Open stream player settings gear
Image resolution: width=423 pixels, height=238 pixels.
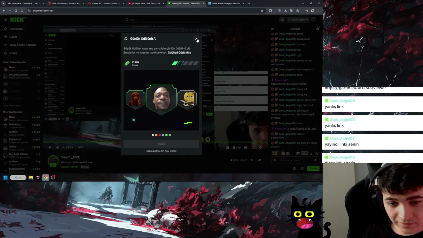(x=260, y=147)
